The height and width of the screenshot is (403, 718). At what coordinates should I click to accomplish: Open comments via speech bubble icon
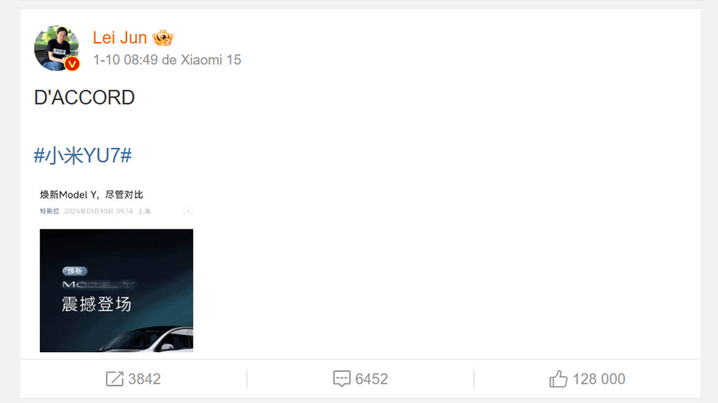pyautogui.click(x=342, y=379)
